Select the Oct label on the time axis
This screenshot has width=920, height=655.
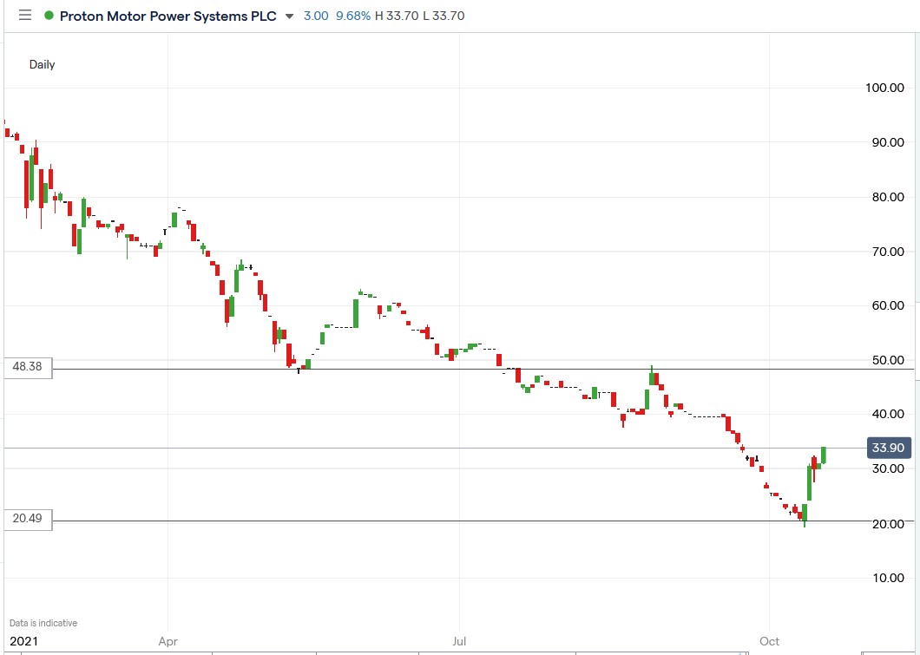768,642
